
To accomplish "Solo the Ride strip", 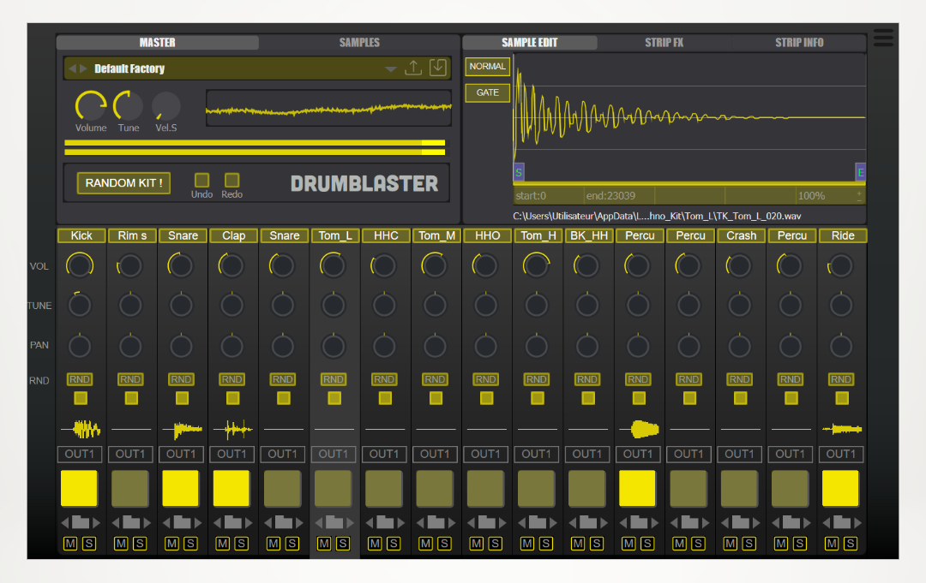I will coord(851,544).
